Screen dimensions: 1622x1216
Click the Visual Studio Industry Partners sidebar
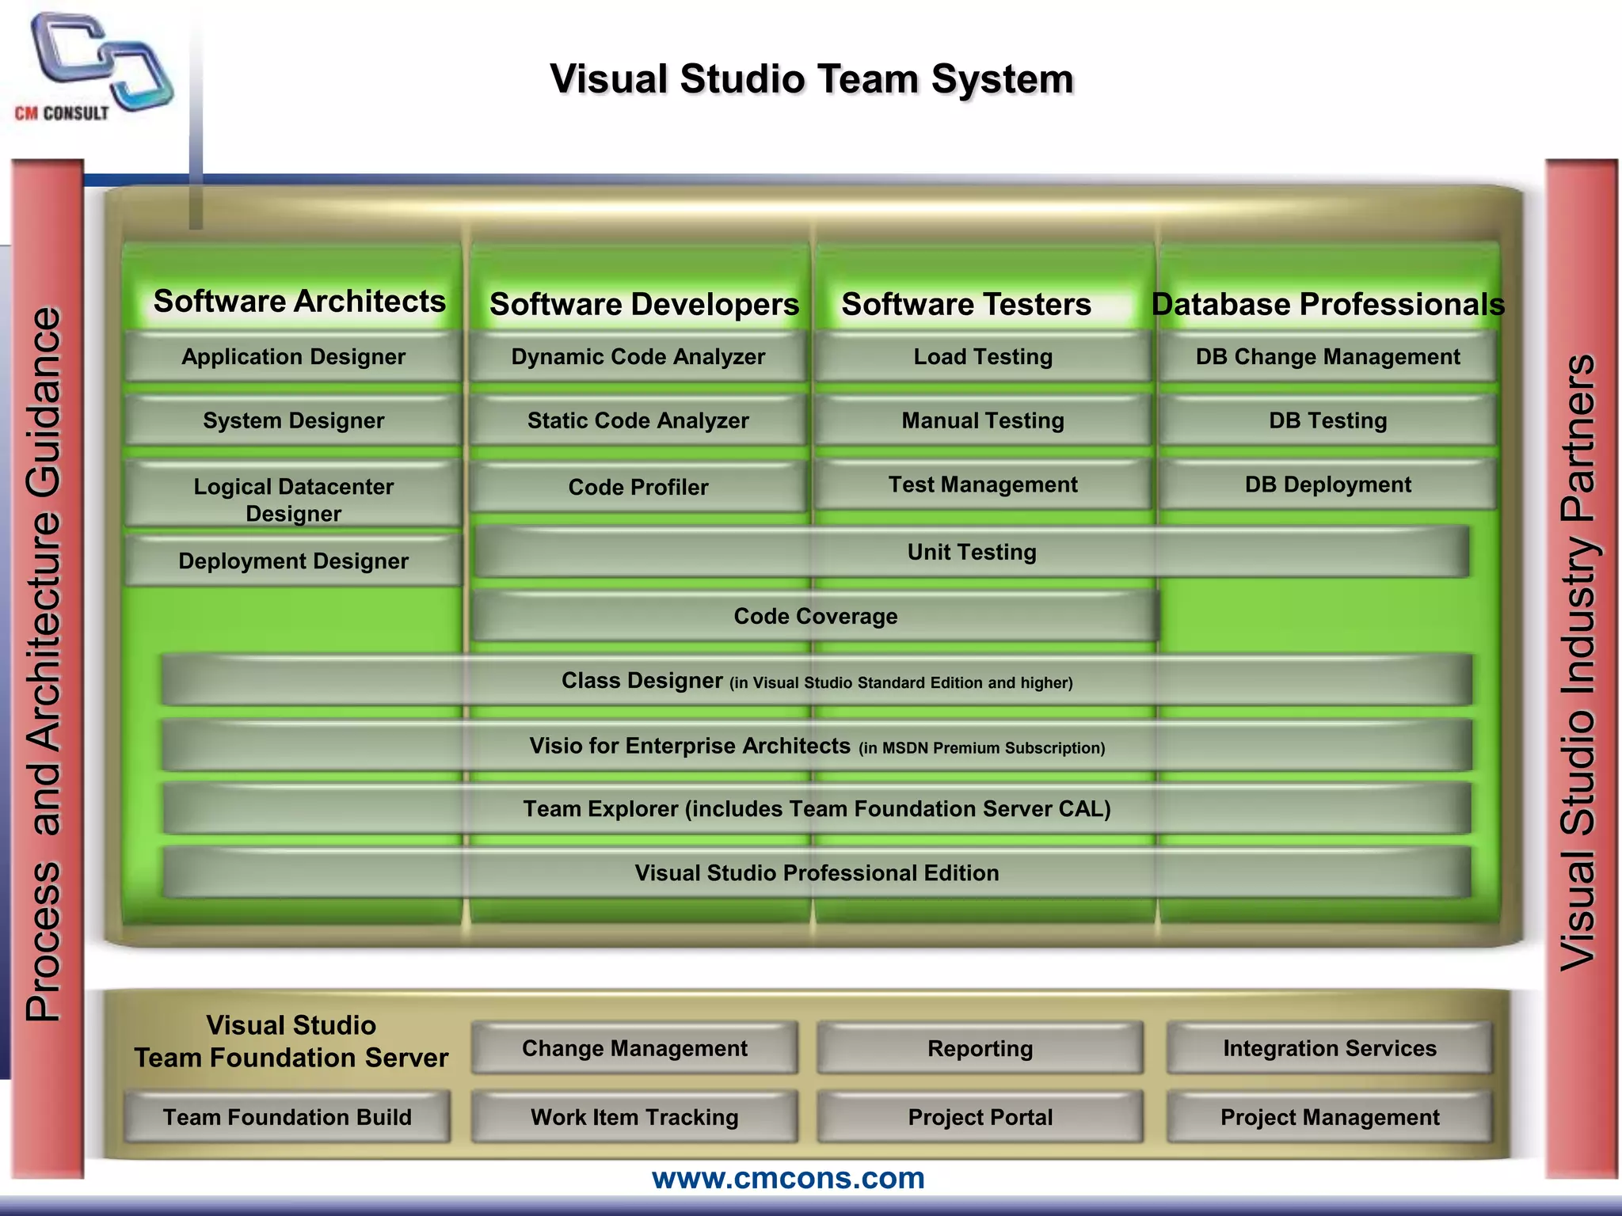click(x=1582, y=669)
